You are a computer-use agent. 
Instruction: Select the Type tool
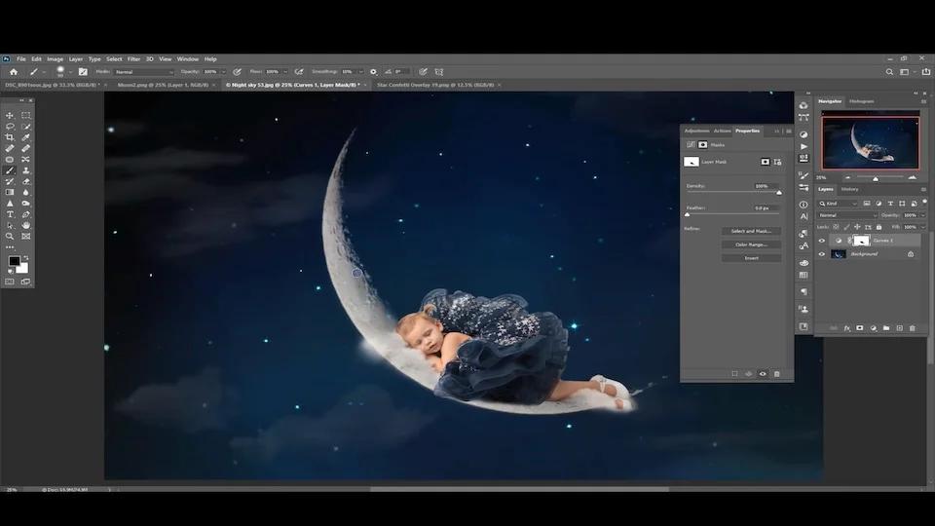point(10,213)
